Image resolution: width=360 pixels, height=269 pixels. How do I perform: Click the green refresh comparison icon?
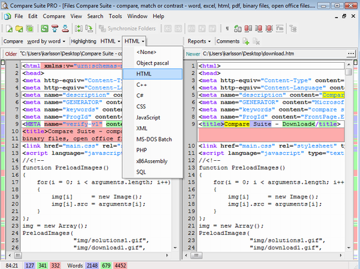pyautogui.click(x=45, y=29)
